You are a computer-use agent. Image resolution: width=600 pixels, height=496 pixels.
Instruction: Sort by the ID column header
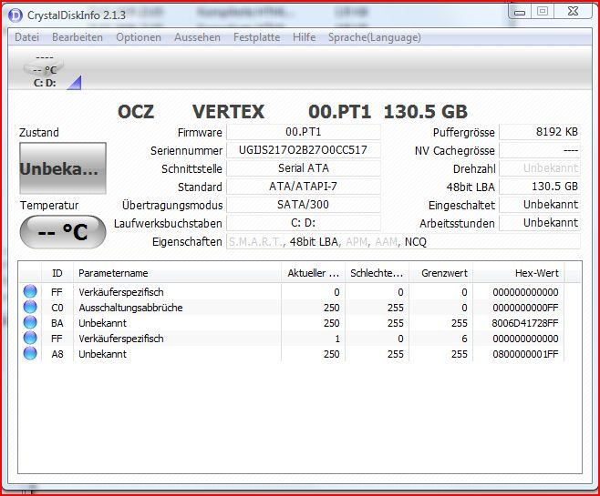tap(57, 273)
